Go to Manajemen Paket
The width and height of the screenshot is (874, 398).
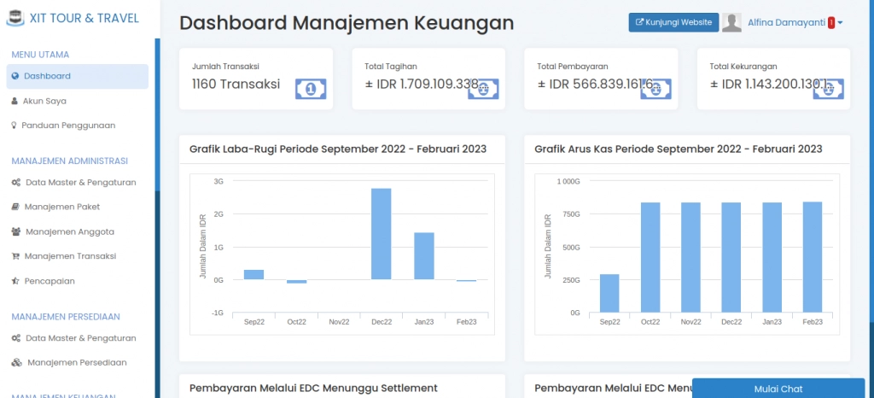(x=61, y=207)
